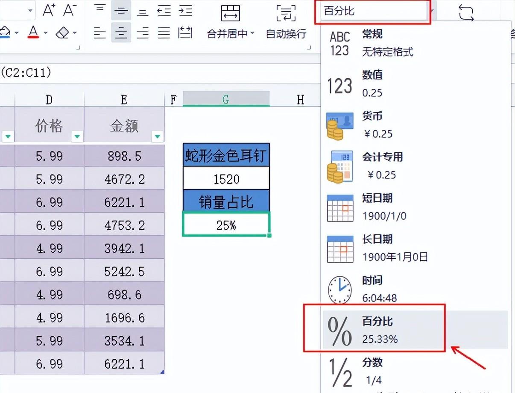Click the increase indent icon
Image resolution: width=515 pixels, height=393 pixels.
(185, 11)
